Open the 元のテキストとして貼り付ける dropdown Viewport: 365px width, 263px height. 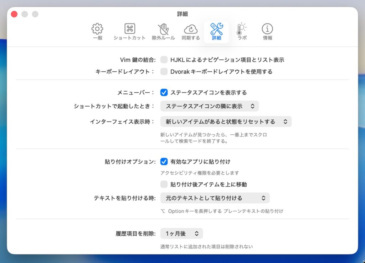(x=215, y=198)
